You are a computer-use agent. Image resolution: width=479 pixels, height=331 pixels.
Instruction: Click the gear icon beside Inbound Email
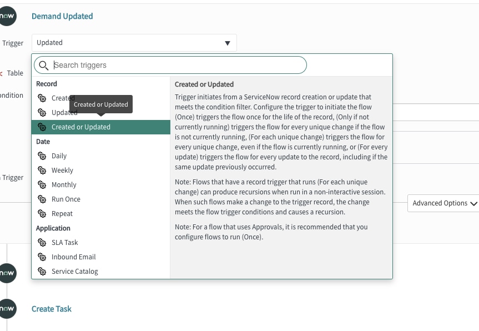coord(42,257)
